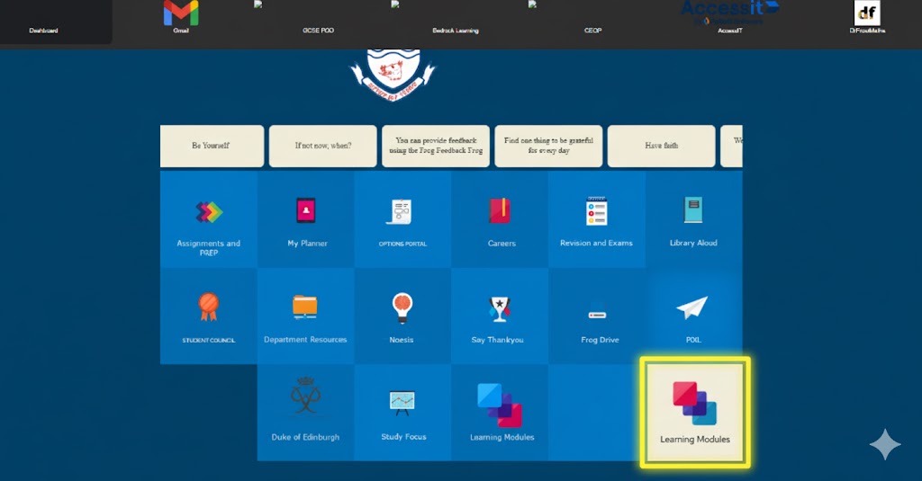The height and width of the screenshot is (481, 922).
Task: Click the "If not now, when?" card
Action: coord(323,146)
